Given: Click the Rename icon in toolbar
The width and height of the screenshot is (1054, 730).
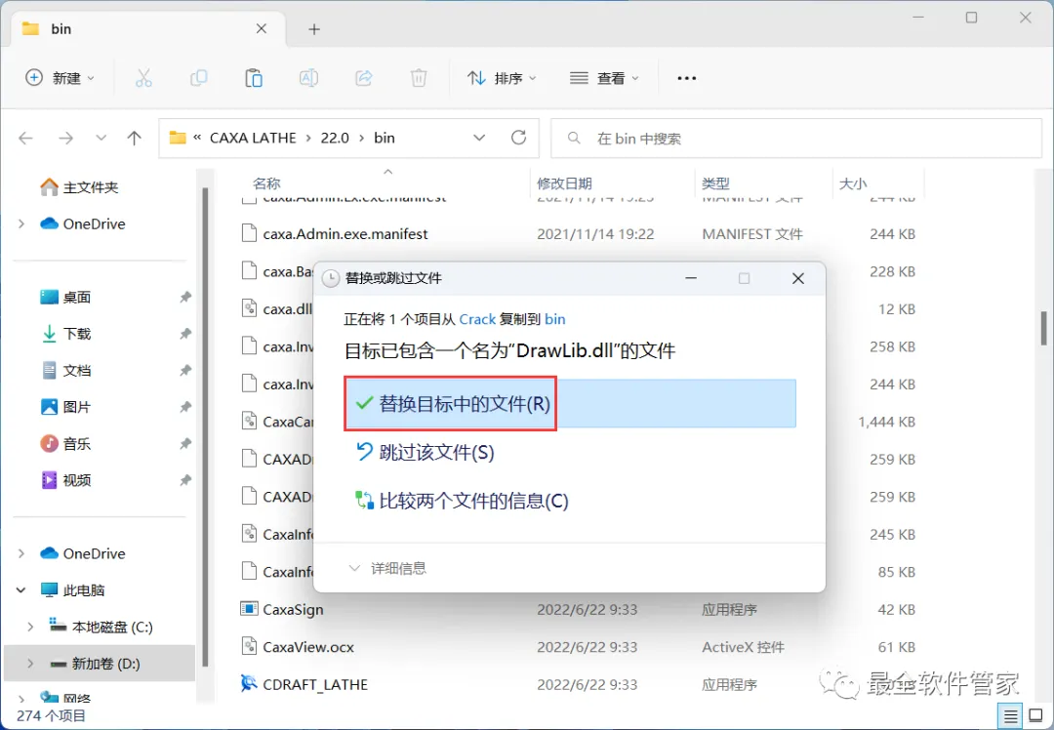Looking at the screenshot, I should click(x=308, y=78).
